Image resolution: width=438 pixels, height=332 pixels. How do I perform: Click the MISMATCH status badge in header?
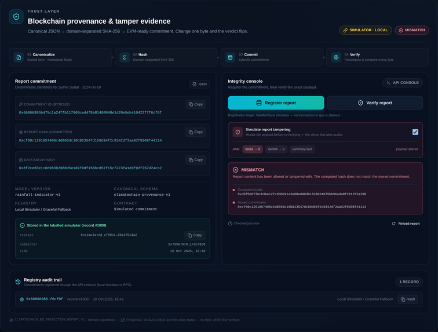pos(412,30)
